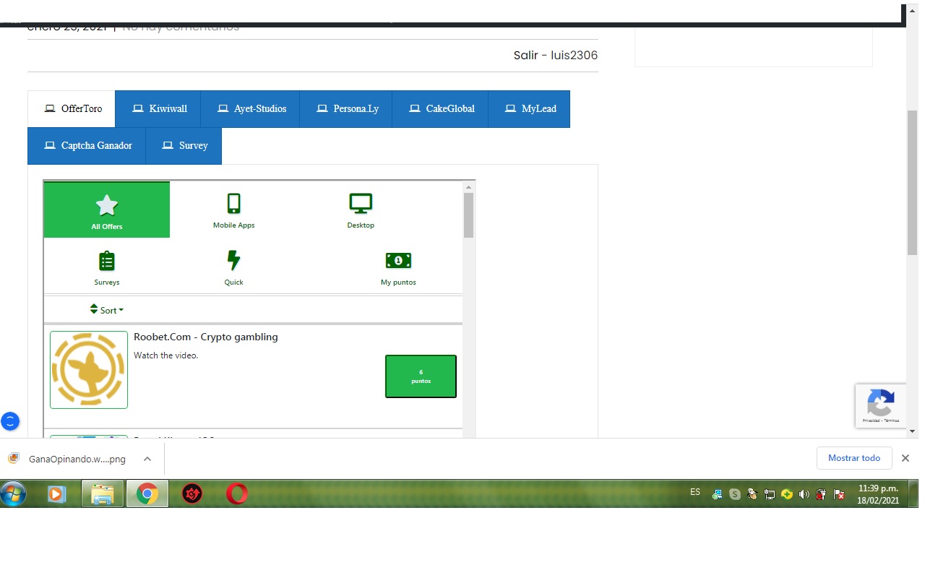925x578 pixels.
Task: Click the No hay comentarios link
Action: [x=181, y=27]
